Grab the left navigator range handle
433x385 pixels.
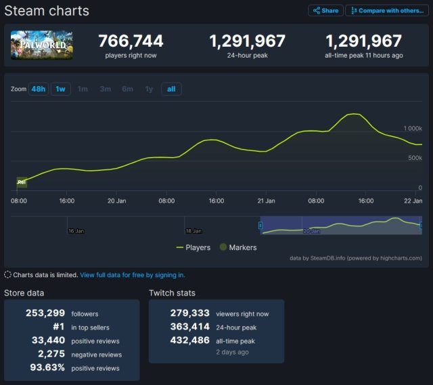[x=260, y=226]
